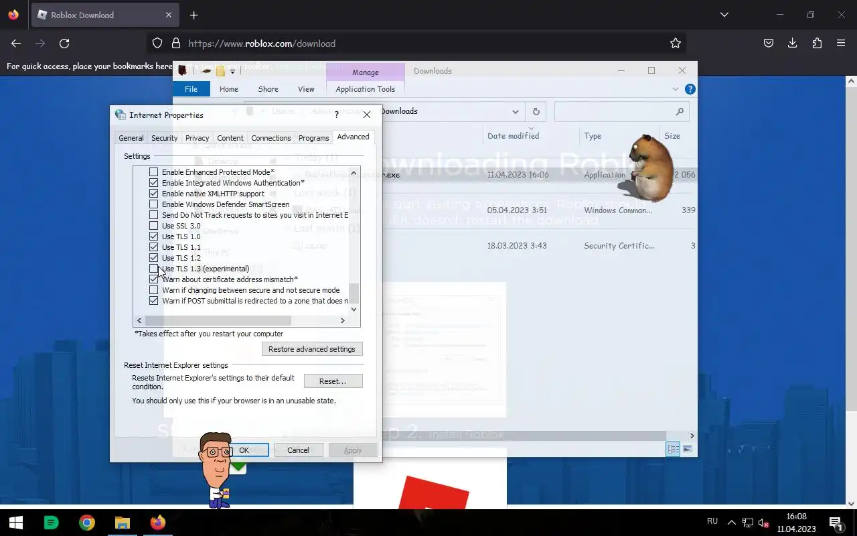Open the File menu in Explorer
857x536 pixels.
click(191, 89)
